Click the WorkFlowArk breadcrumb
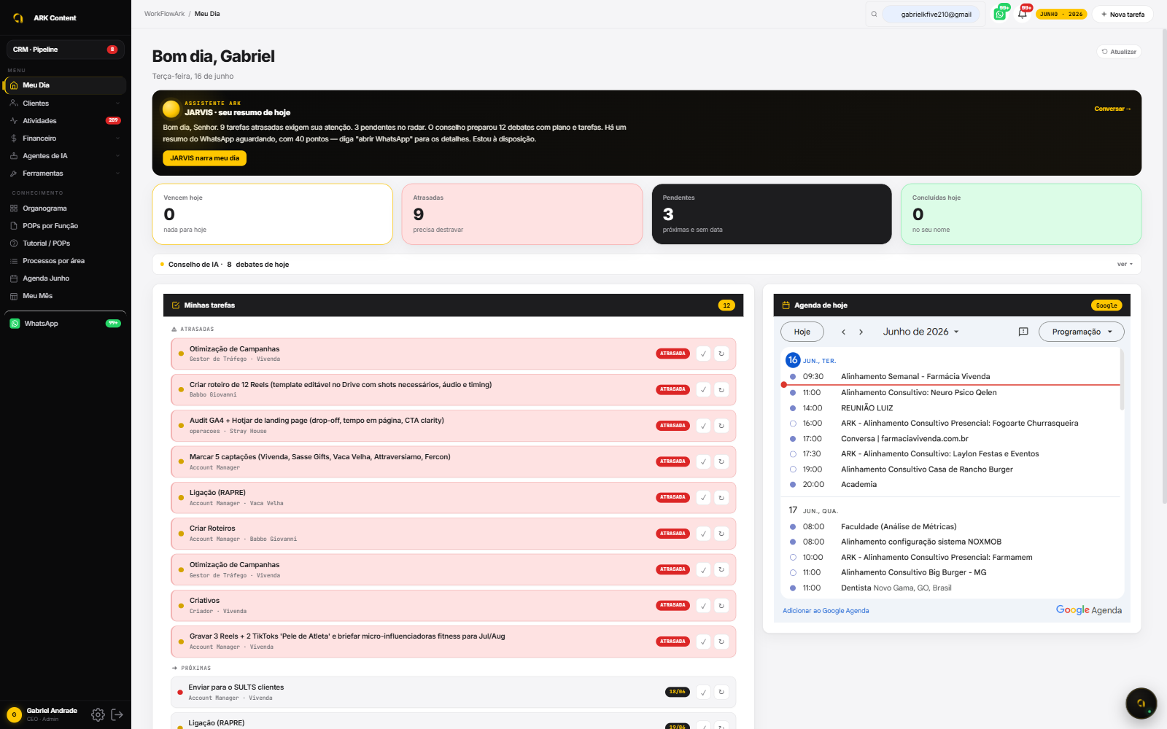 [x=164, y=14]
